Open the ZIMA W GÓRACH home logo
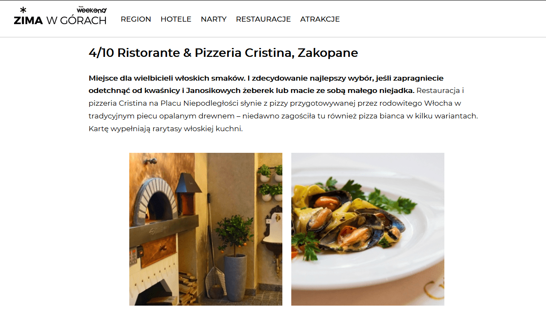Viewport: 546px width, 326px height. pos(60,16)
